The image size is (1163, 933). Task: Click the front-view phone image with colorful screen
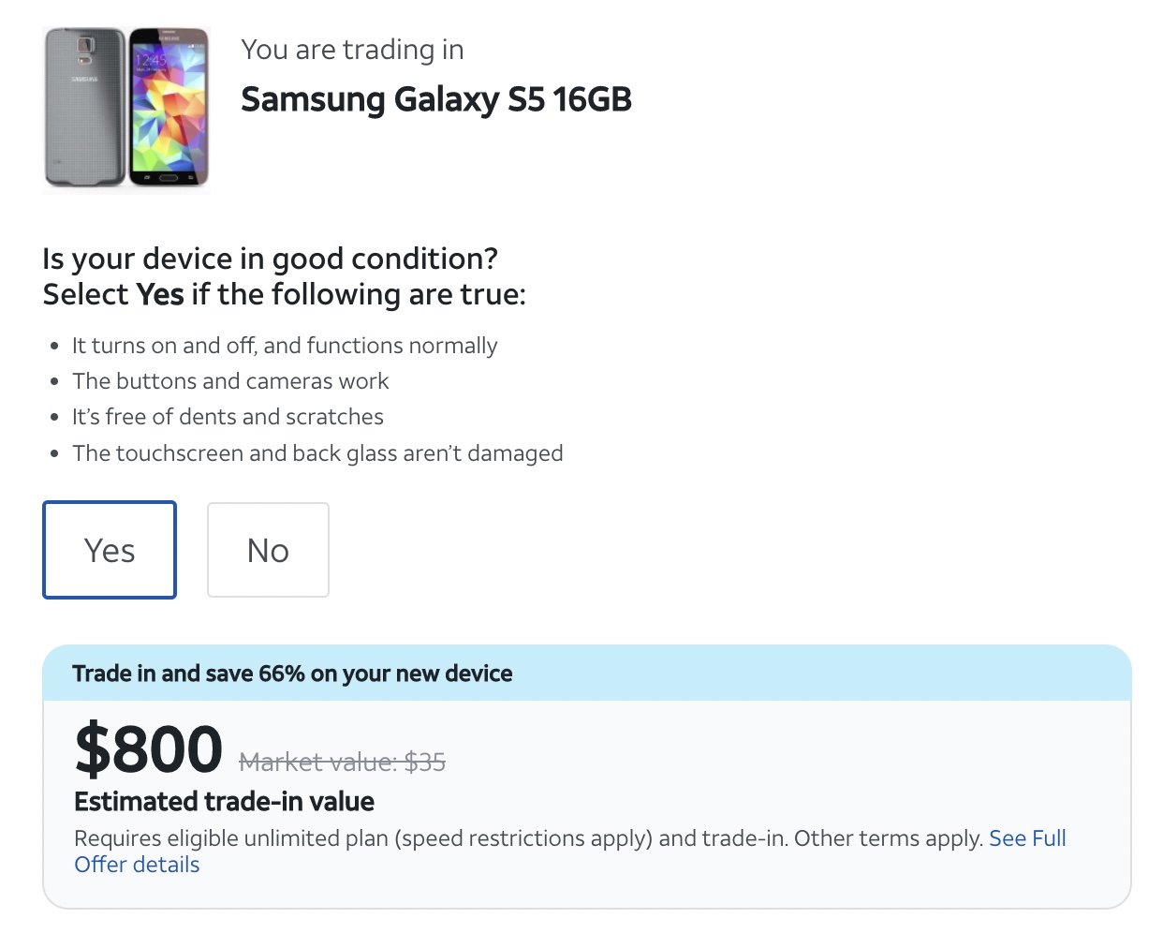click(x=169, y=107)
